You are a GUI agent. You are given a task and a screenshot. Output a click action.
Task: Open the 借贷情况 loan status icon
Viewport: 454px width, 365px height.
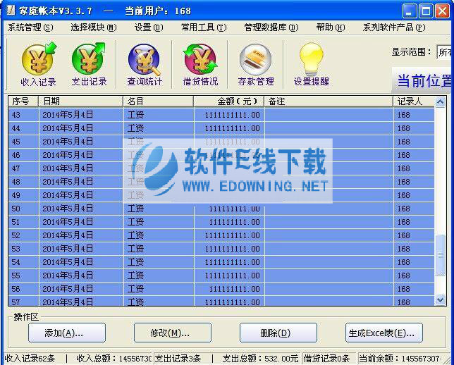[200, 64]
